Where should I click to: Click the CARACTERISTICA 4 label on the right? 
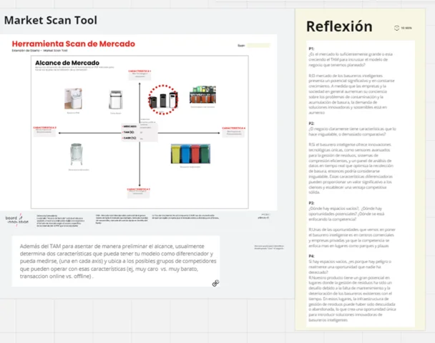tap(233, 128)
